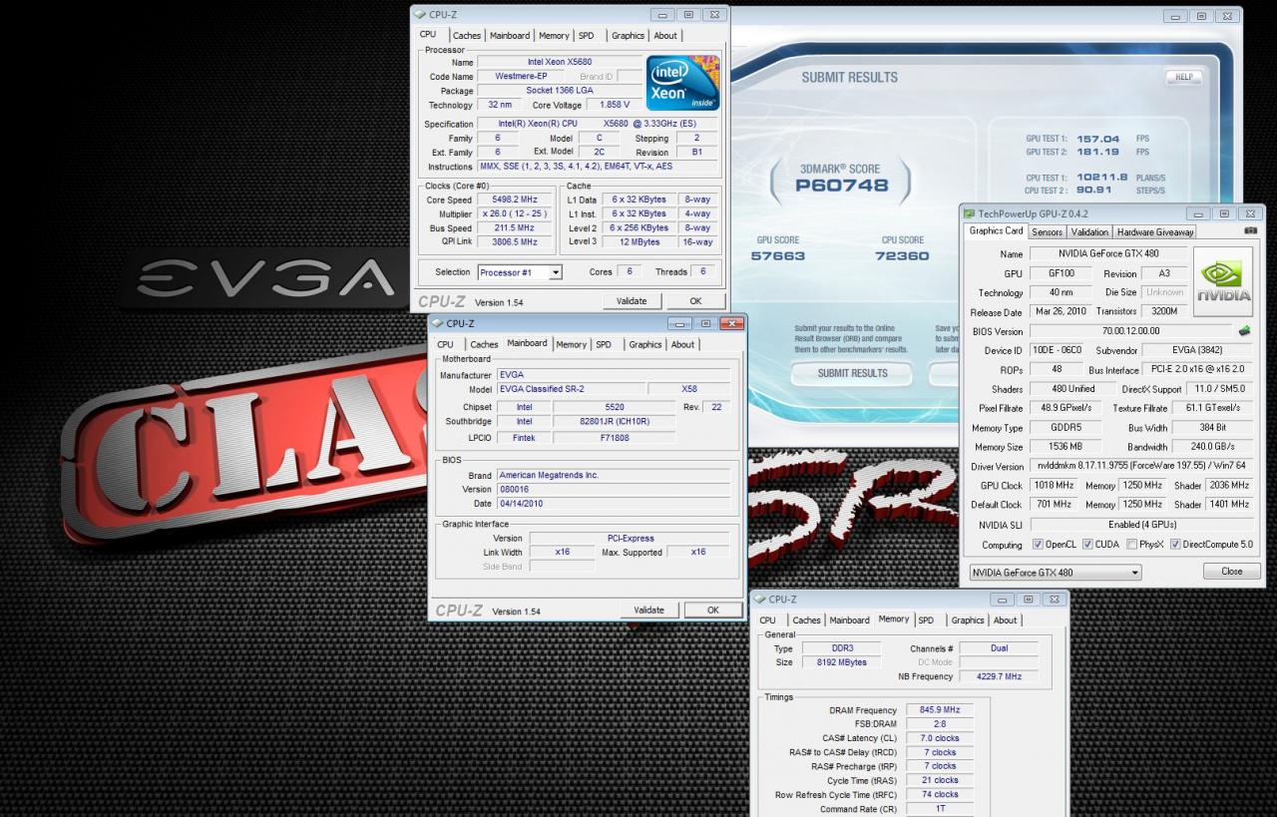Toggle the DirectCompute 5.0 checkbox
This screenshot has width=1277, height=817.
[x=1175, y=545]
